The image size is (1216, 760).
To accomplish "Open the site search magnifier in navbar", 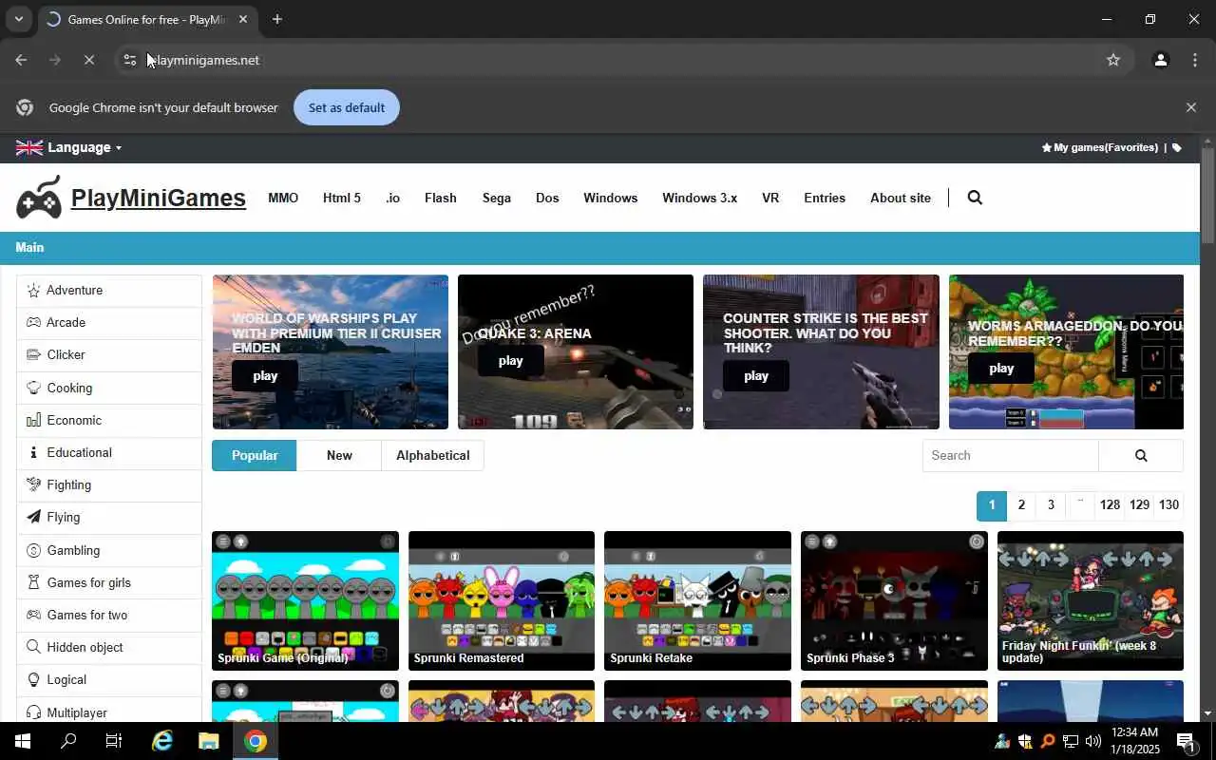I will pos(975,198).
